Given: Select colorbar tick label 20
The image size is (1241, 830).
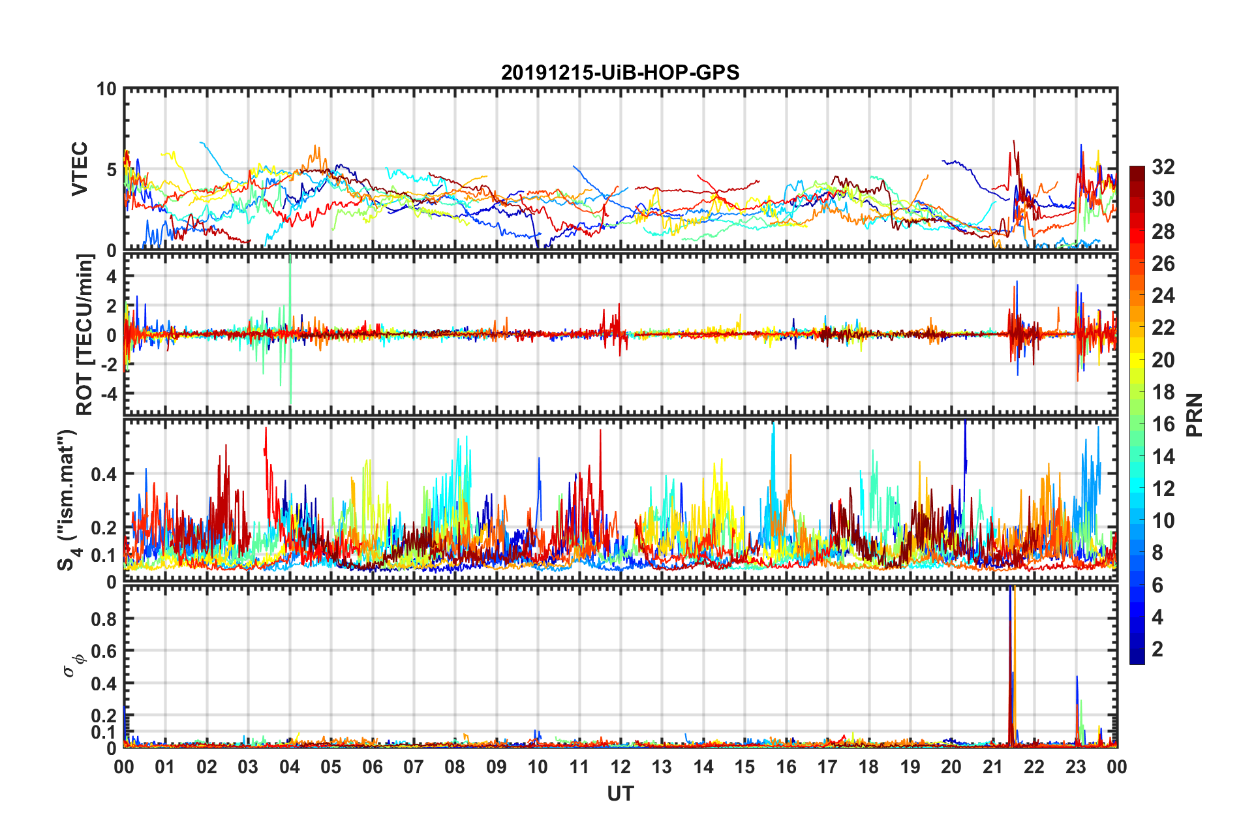Looking at the screenshot, I should (x=1163, y=360).
